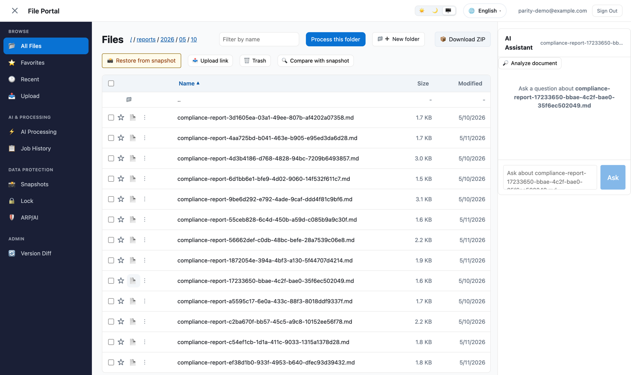This screenshot has height=375, width=631.
Task: Click file icon of compliance-report-17233650
Action: pyautogui.click(x=133, y=281)
